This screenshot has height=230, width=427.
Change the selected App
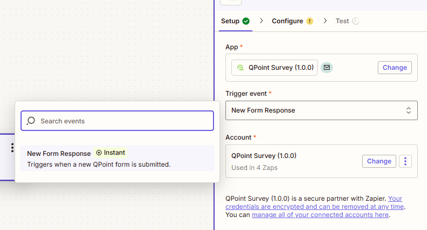click(x=395, y=68)
